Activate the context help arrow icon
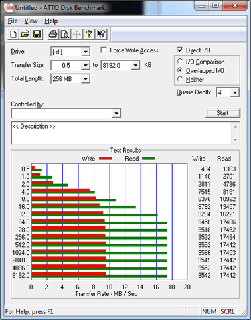This screenshot has height=320, width=251. pyautogui.click(x=101, y=34)
